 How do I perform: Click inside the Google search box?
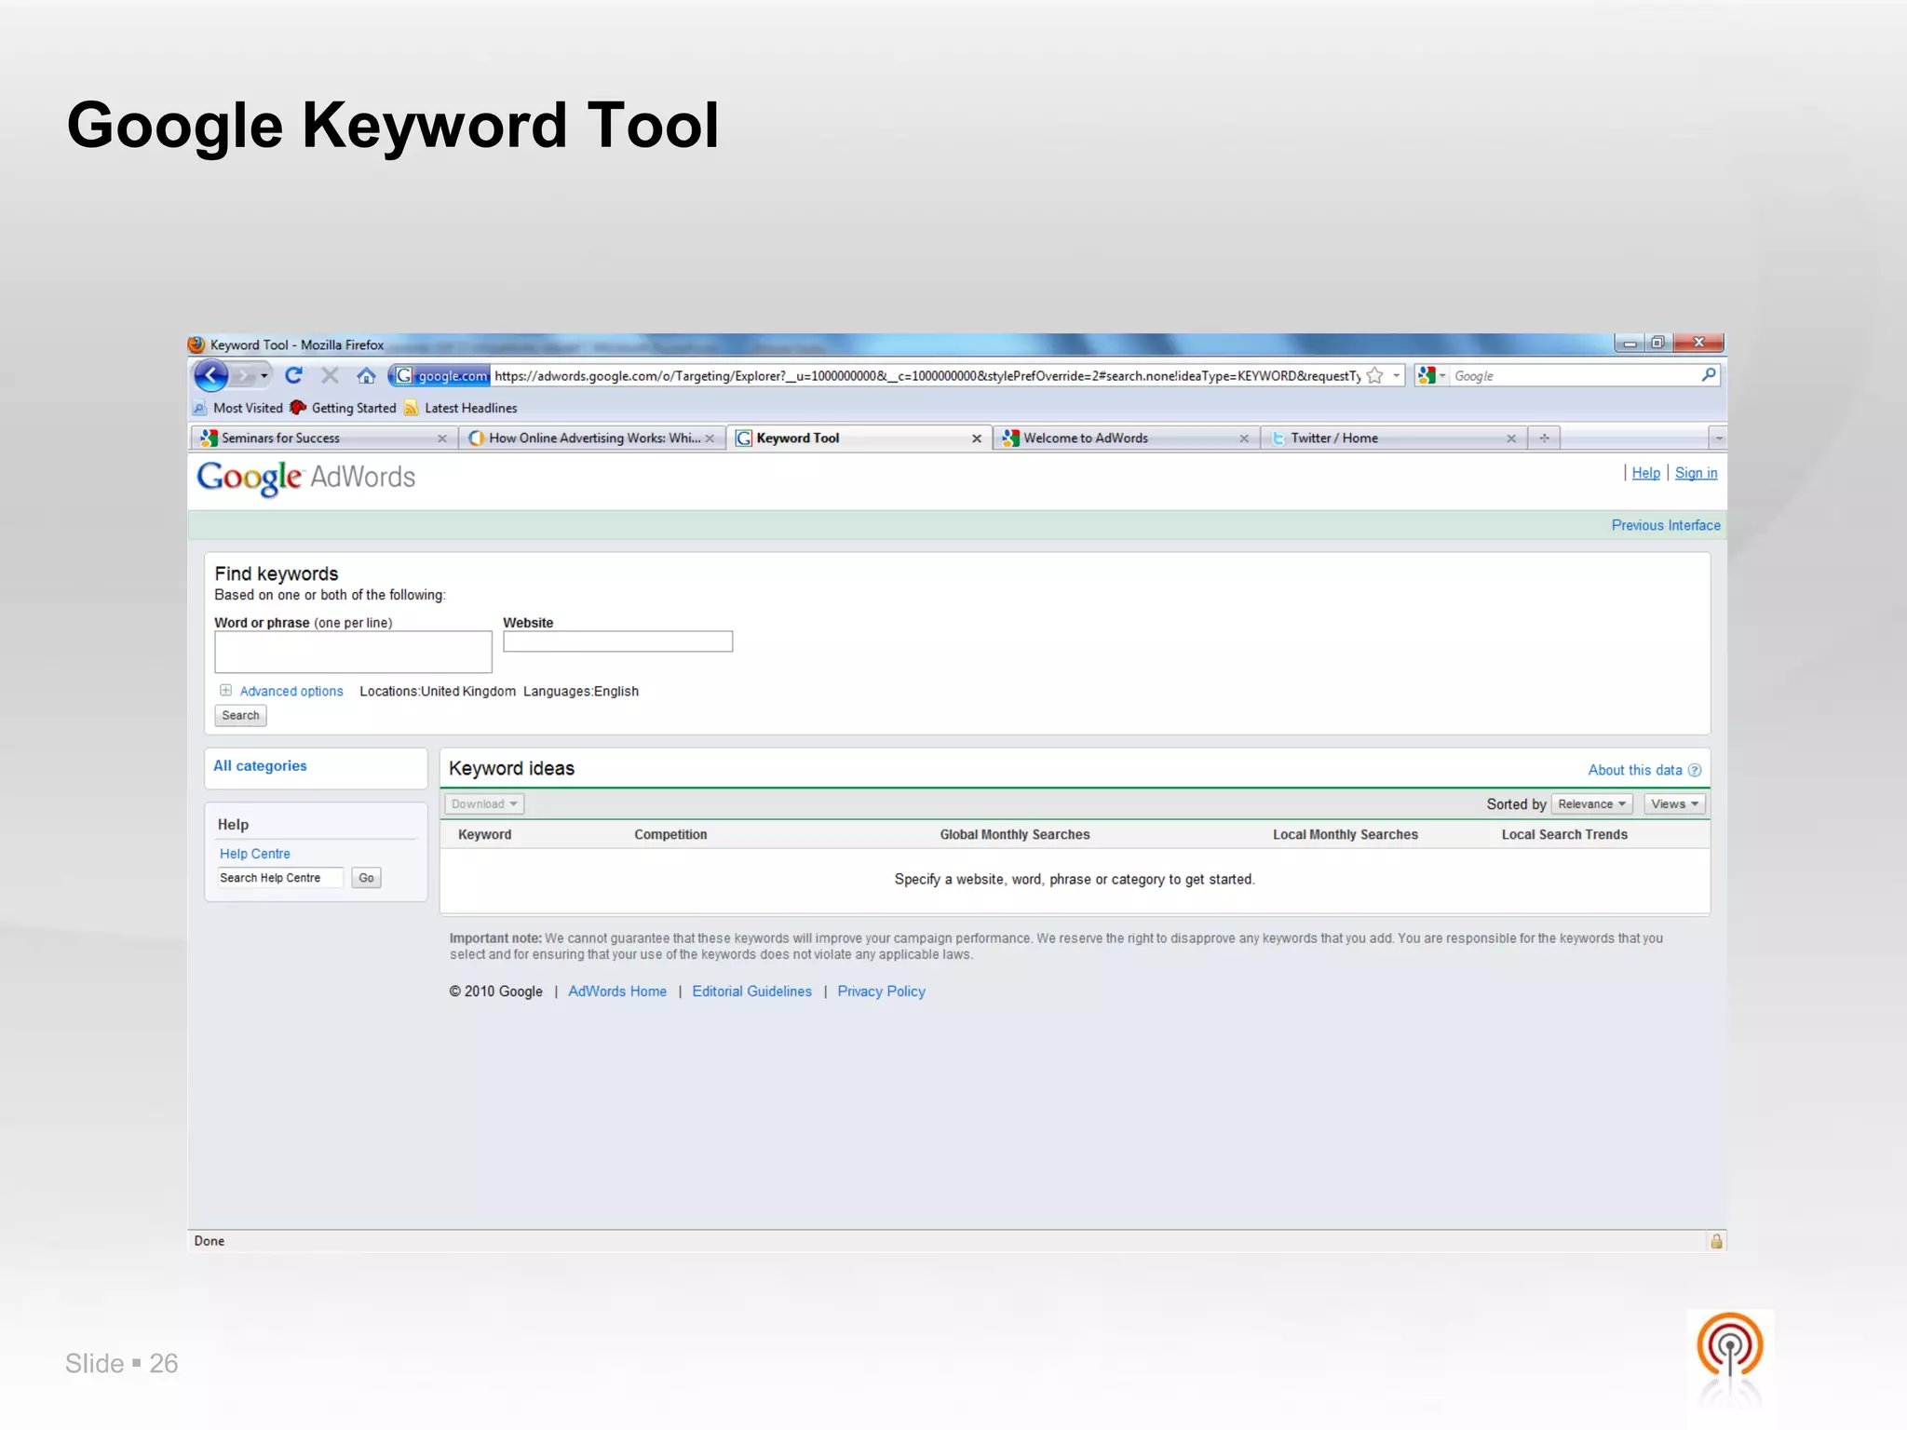point(1574,375)
